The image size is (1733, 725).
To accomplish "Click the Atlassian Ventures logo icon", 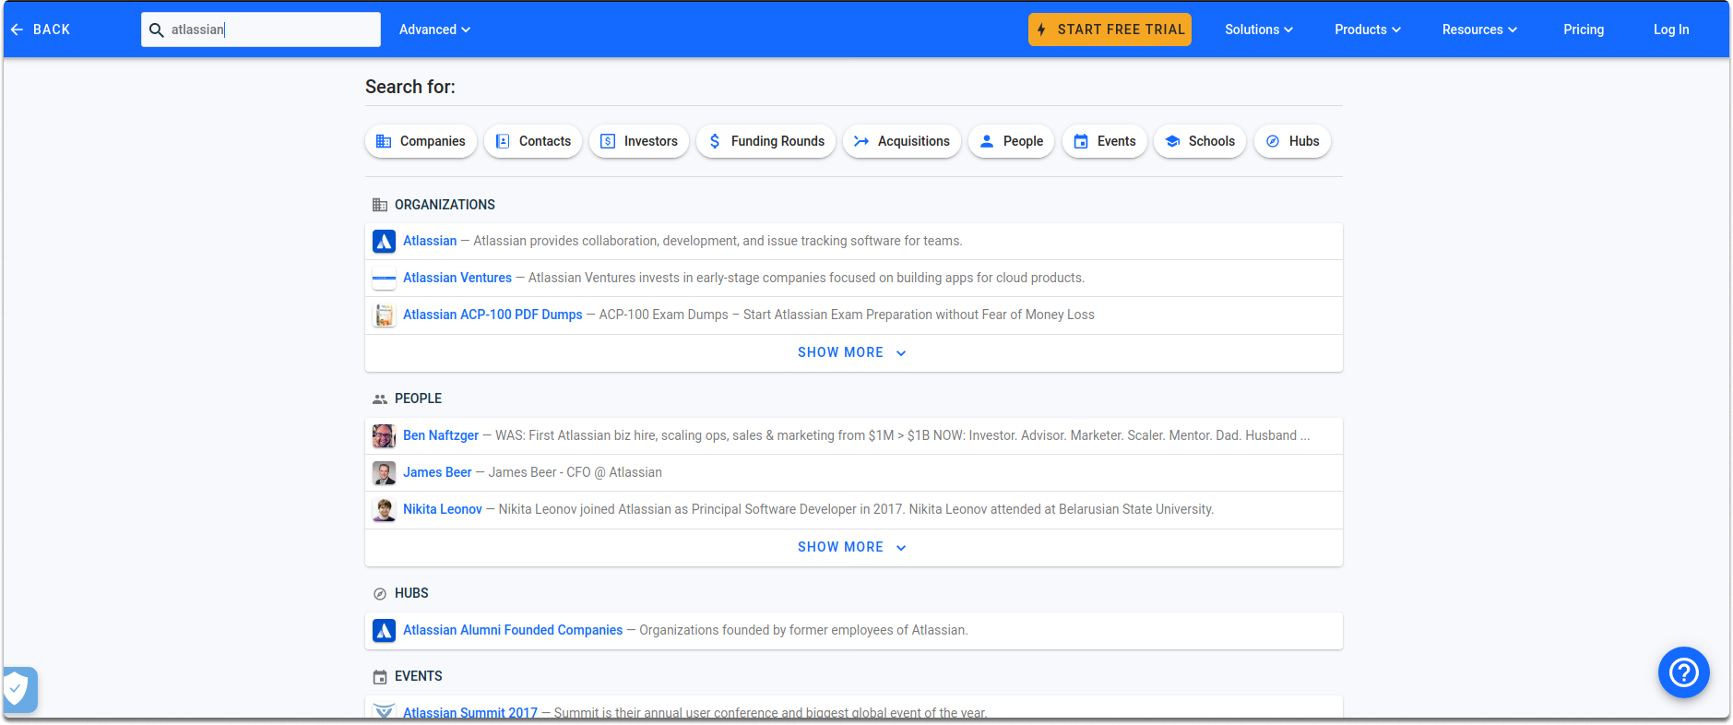I will 384,279.
